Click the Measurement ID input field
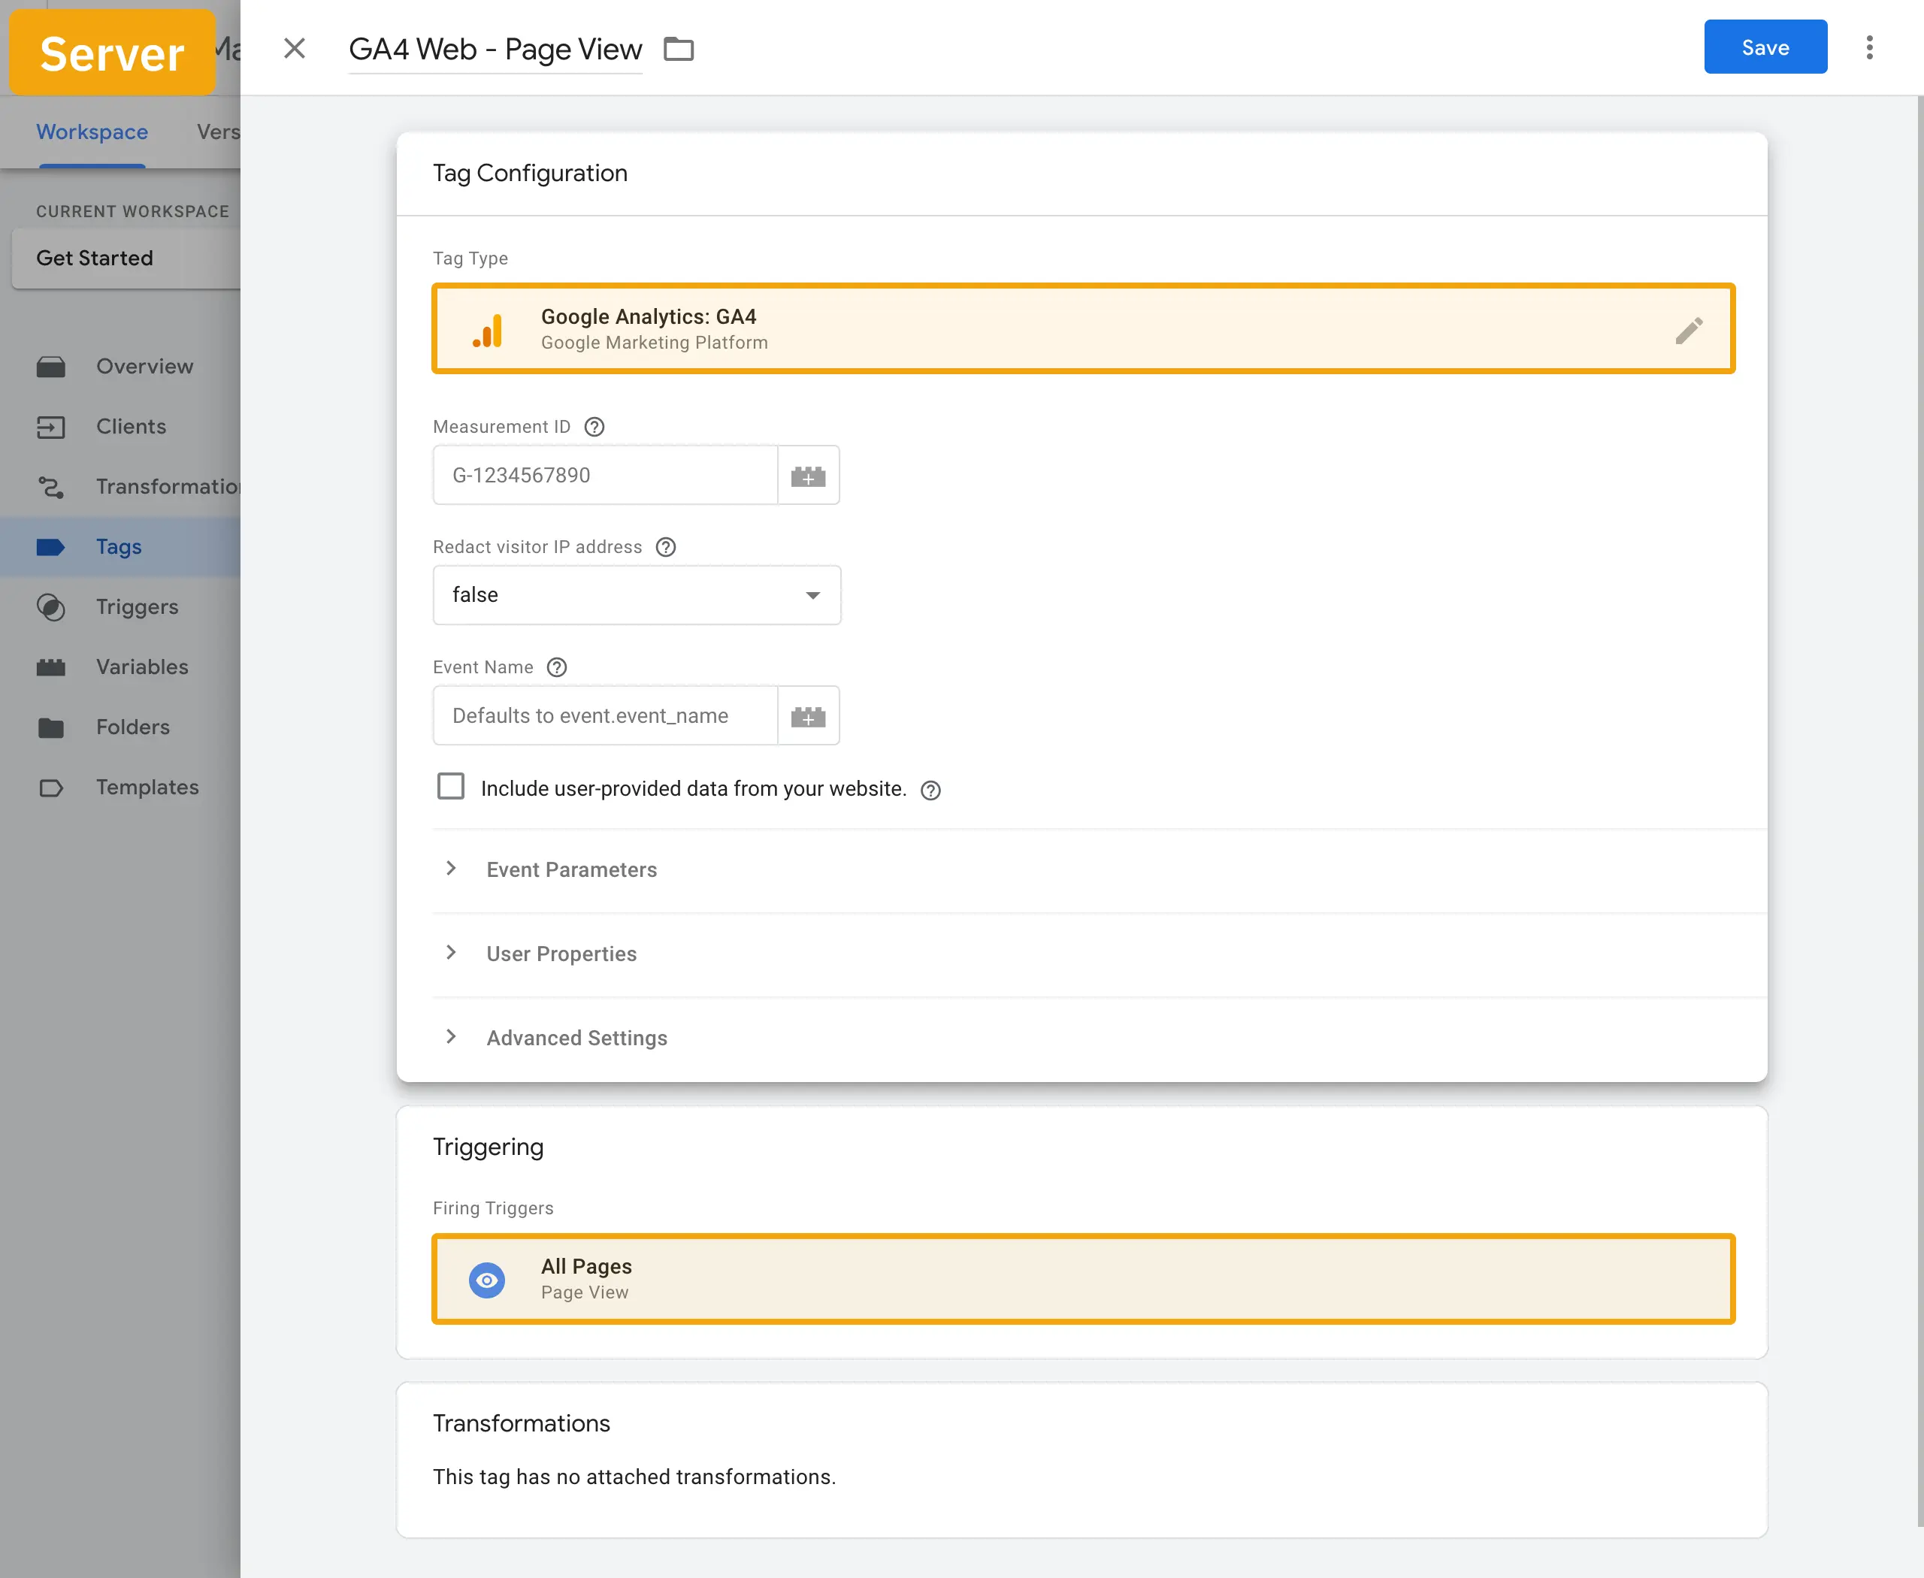Screen dimensions: 1924x1578 pos(606,476)
